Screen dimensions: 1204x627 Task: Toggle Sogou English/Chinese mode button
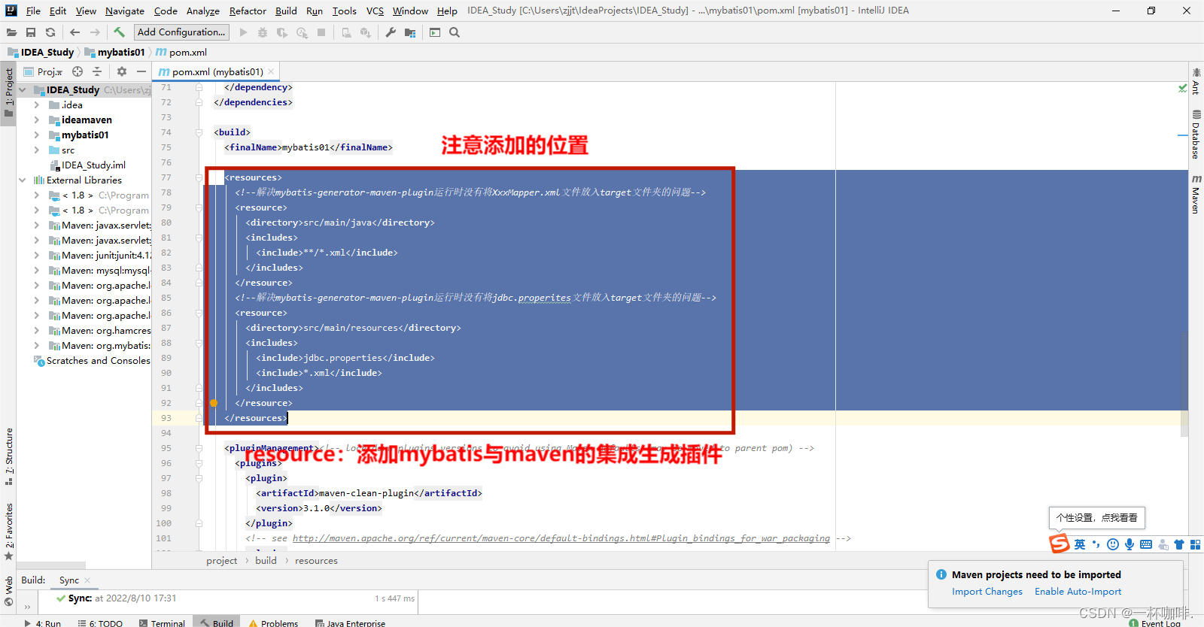(x=1080, y=544)
